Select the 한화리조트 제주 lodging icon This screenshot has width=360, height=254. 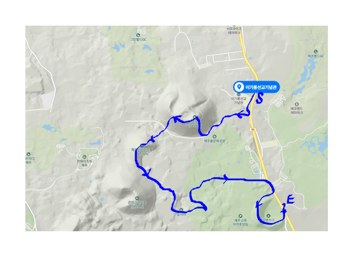pos(84,157)
